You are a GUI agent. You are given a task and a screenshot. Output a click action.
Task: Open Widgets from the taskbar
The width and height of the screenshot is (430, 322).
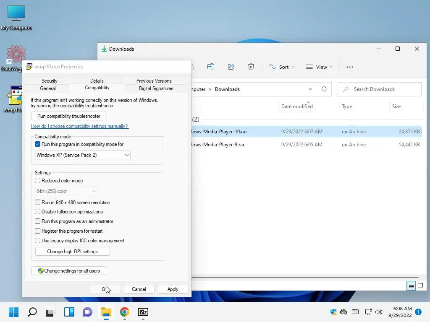69,312
